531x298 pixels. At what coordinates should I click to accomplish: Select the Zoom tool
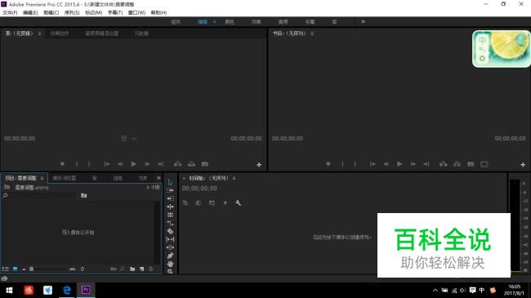tap(170, 271)
